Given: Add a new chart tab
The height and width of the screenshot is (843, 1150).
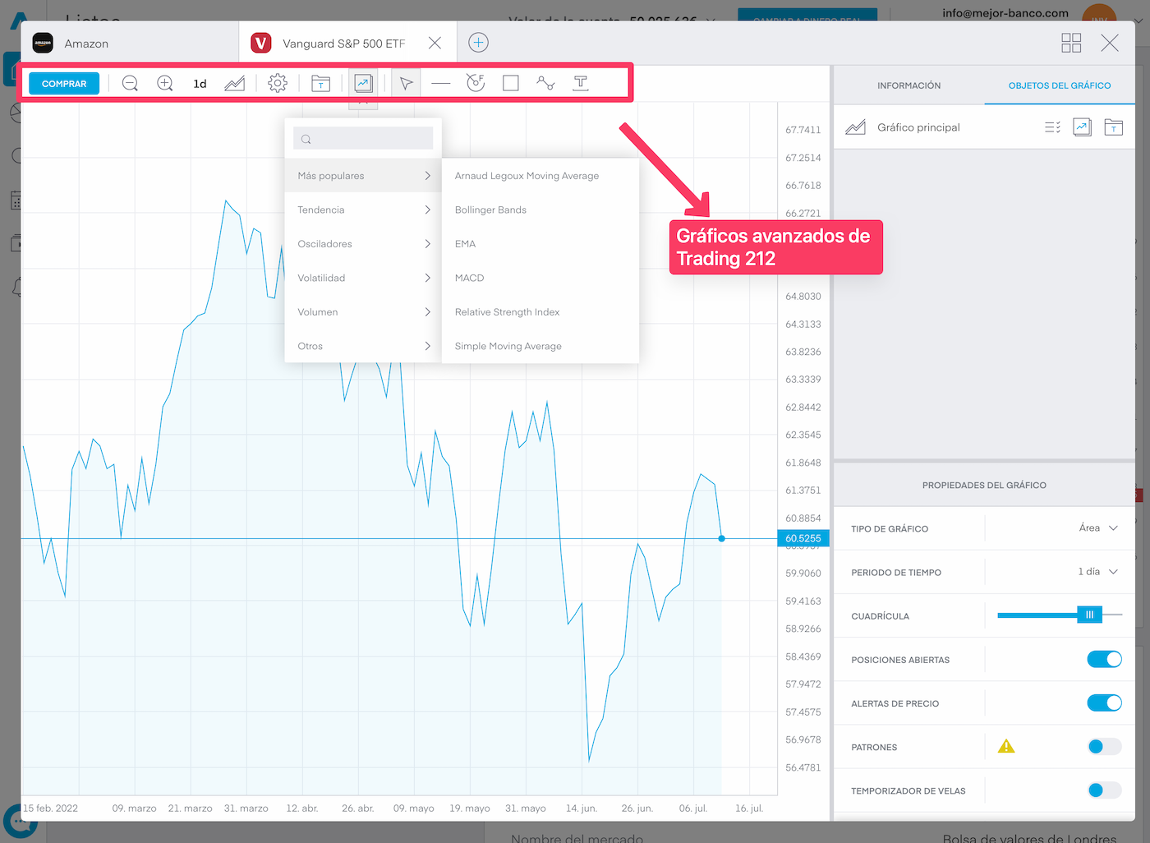Looking at the screenshot, I should 479,43.
